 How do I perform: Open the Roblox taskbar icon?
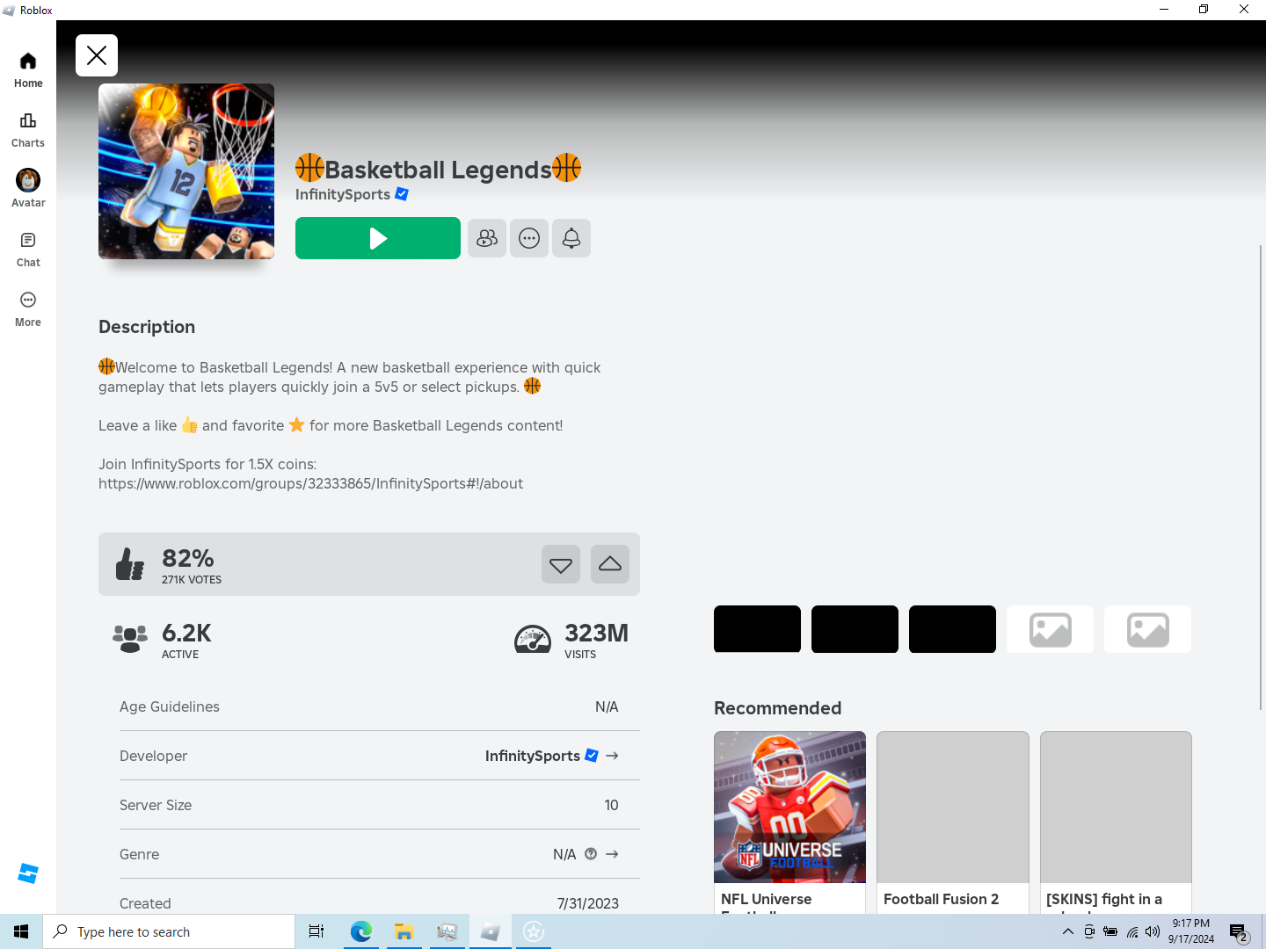[x=491, y=931]
